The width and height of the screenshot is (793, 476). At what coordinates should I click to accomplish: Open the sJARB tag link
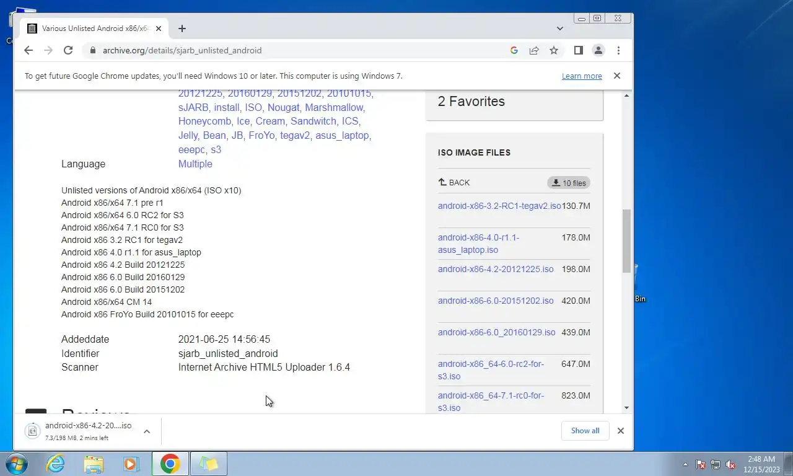[x=193, y=107]
